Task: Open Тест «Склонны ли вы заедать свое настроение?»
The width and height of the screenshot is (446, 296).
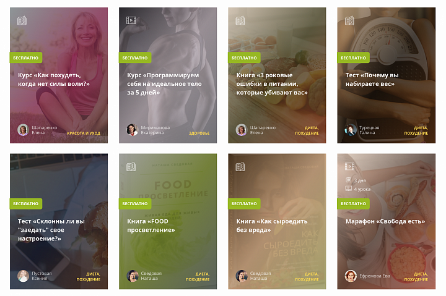Action: click(x=51, y=230)
